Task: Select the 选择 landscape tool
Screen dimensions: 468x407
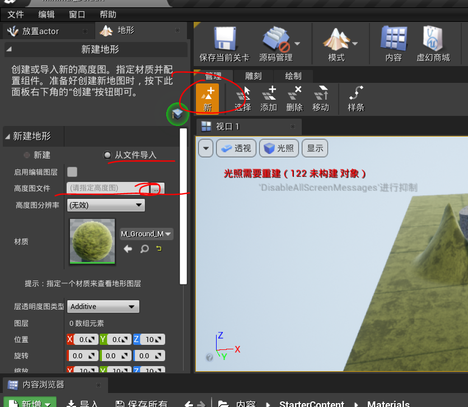Action: coord(243,99)
